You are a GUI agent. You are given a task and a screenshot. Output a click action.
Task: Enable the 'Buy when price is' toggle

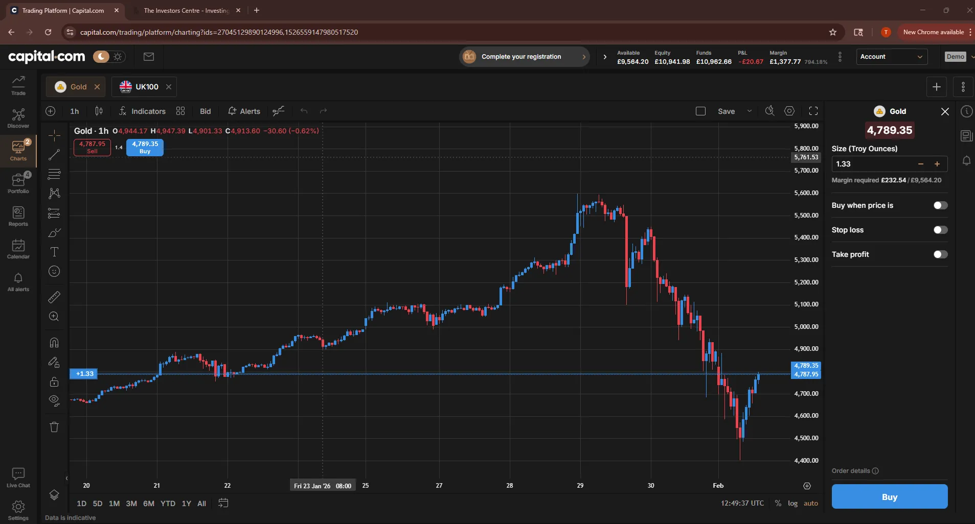(940, 205)
